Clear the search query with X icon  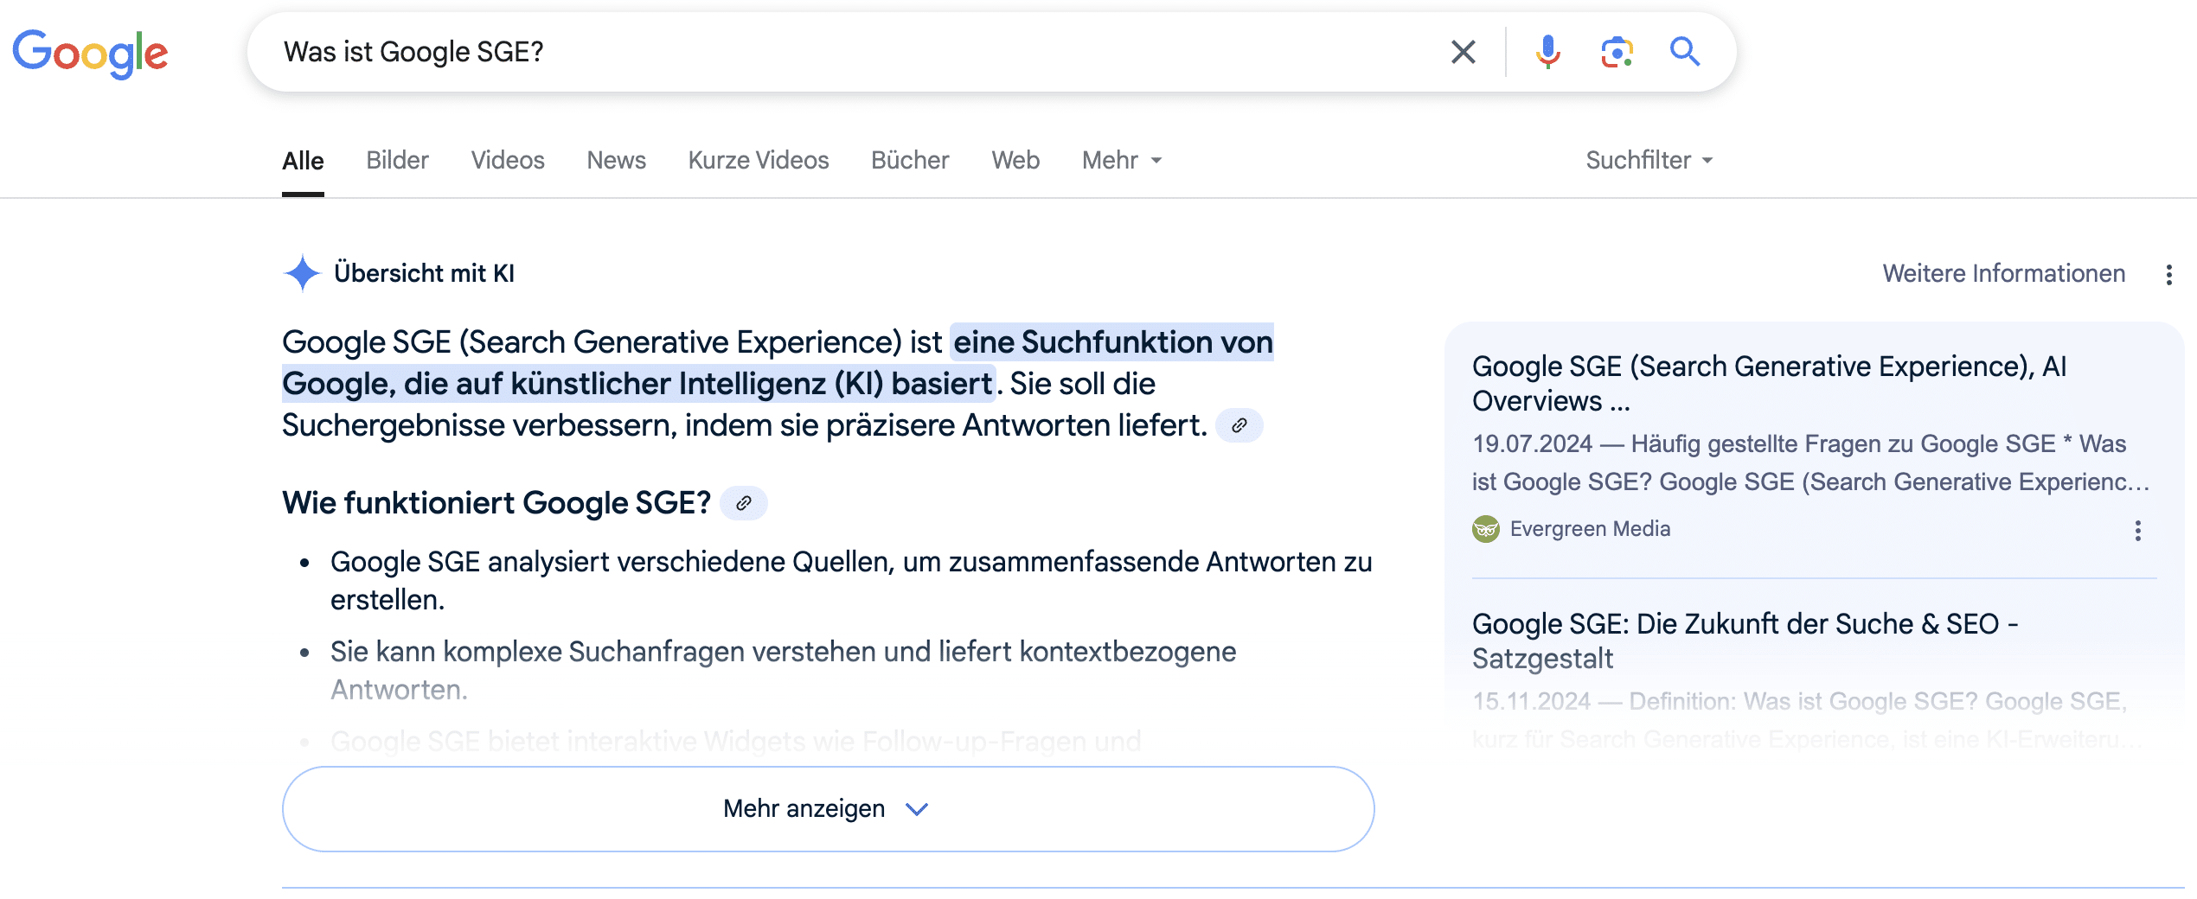point(1463,52)
